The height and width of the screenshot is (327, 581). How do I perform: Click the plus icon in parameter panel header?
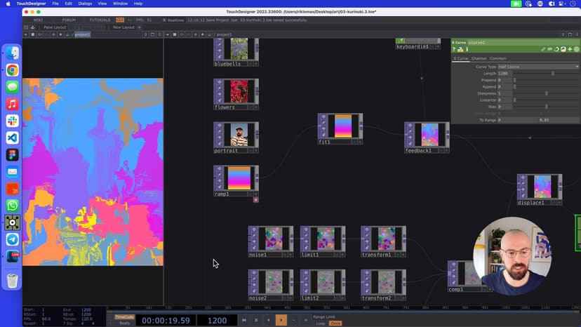pos(570,49)
